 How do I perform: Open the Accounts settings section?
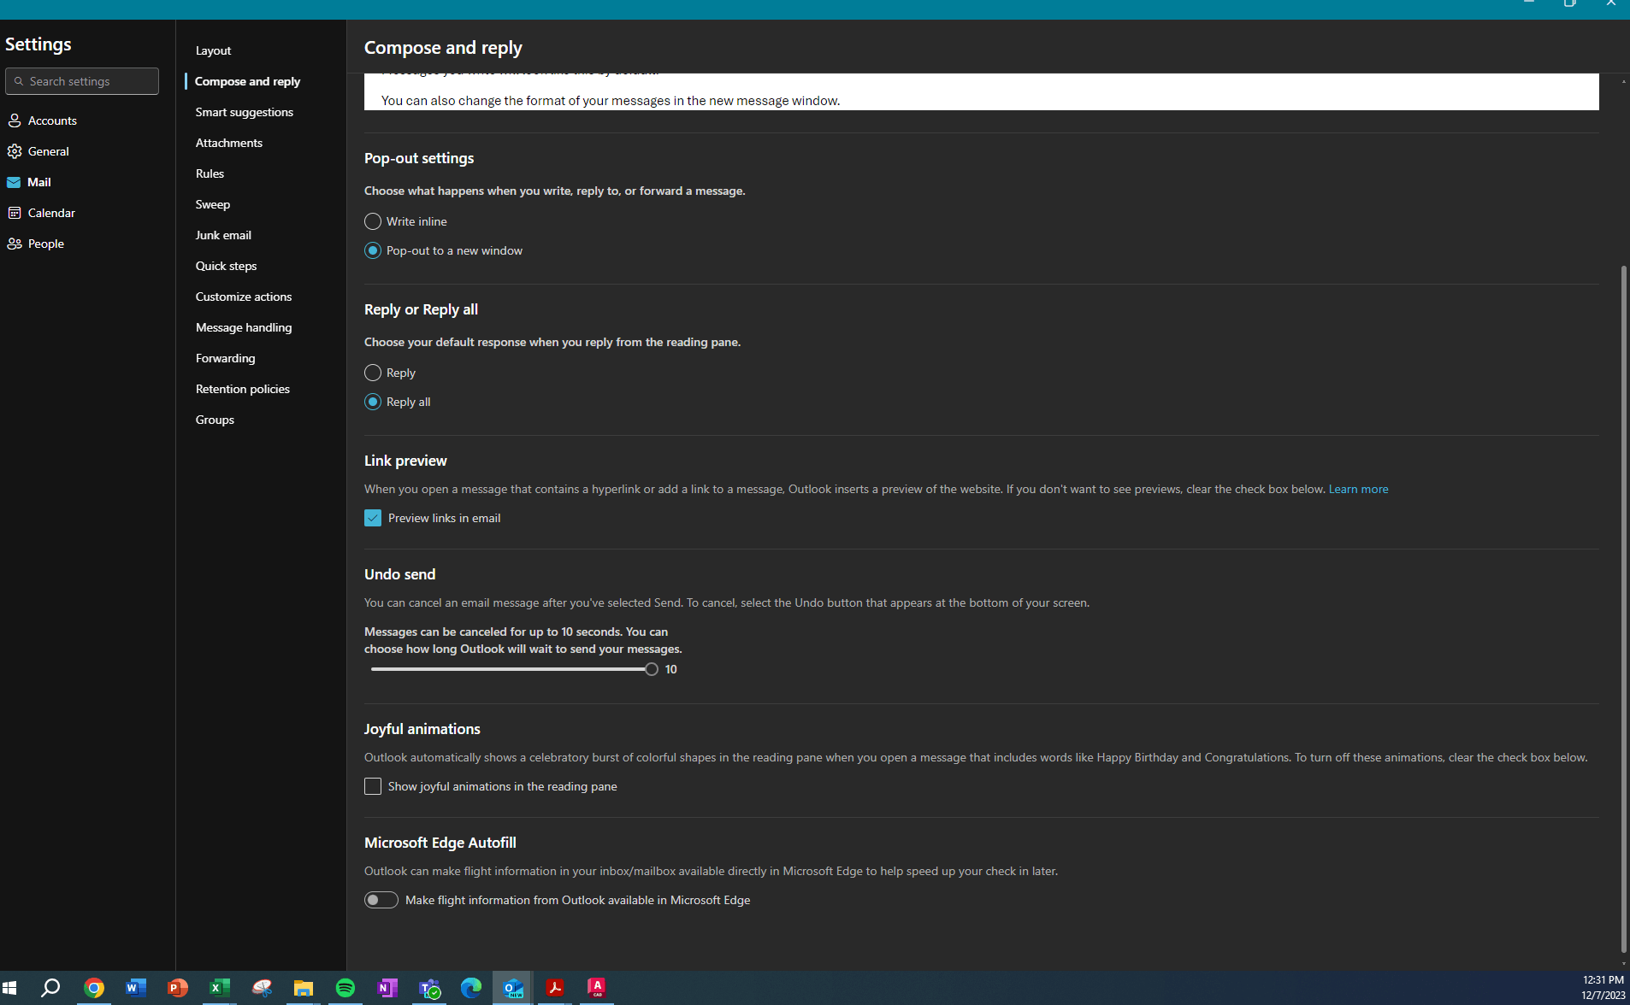(x=53, y=120)
